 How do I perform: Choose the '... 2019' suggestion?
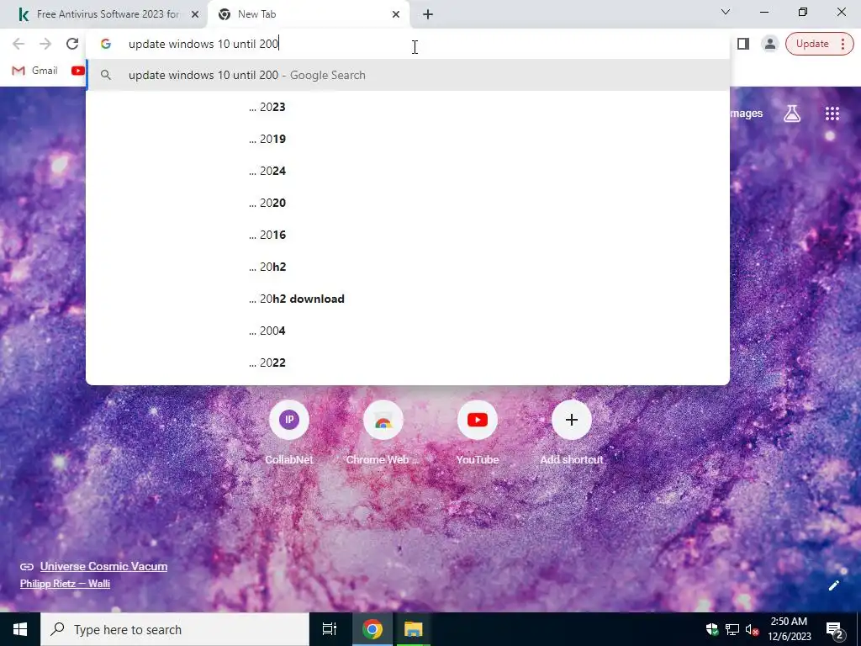tap(408, 139)
